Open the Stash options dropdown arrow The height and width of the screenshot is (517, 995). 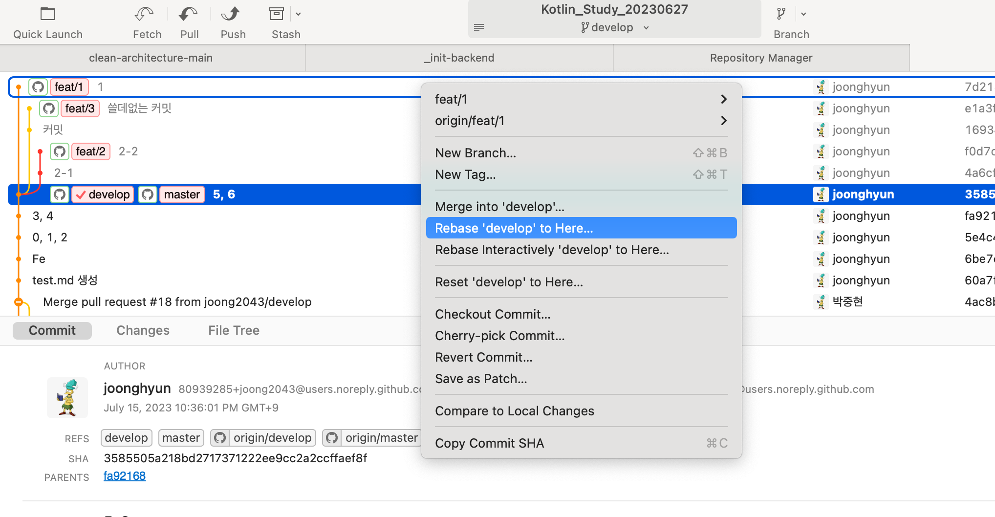[x=298, y=14]
